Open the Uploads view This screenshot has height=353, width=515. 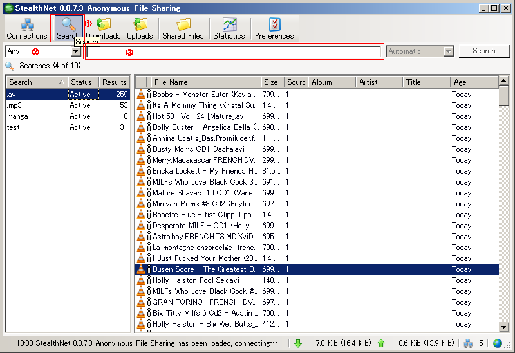[140, 28]
